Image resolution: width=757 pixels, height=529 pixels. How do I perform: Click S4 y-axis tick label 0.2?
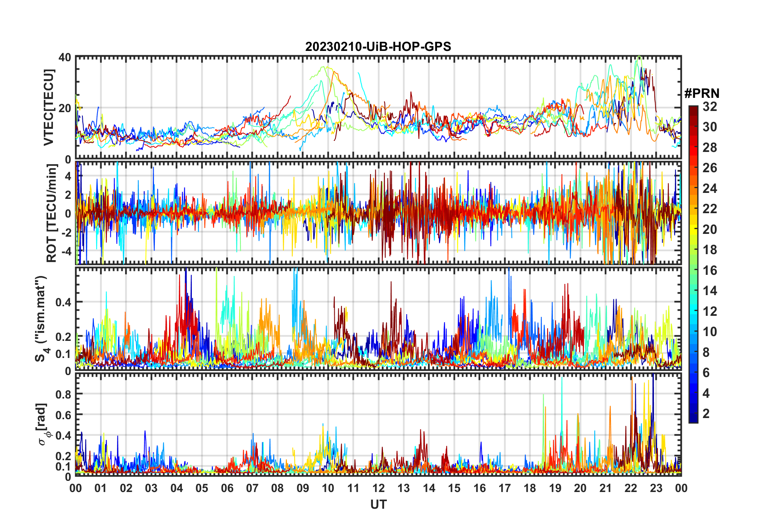point(64,336)
